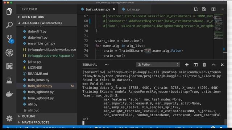This screenshot has height=130, width=232.
Task: Close the train_sklearn.py tab
Action: pyautogui.click(x=114, y=9)
